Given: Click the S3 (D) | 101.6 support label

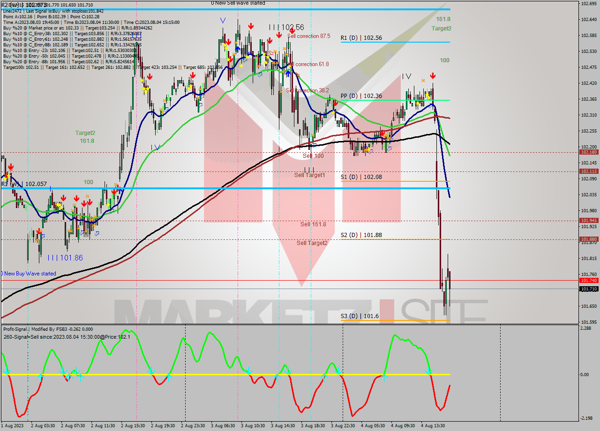Looking at the screenshot, I should click(360, 316).
